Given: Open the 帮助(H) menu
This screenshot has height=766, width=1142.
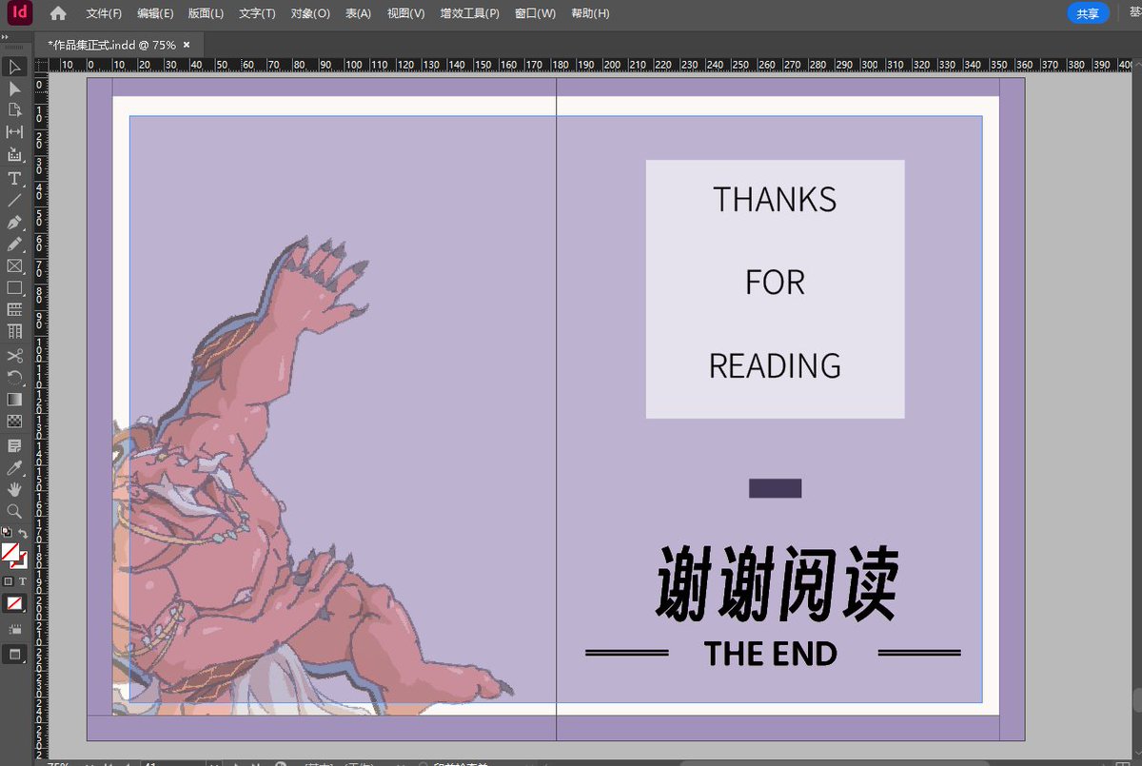Looking at the screenshot, I should pyautogui.click(x=590, y=13).
